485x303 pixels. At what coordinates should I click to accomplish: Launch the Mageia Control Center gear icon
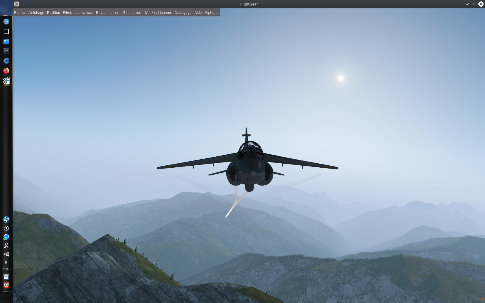(6, 61)
